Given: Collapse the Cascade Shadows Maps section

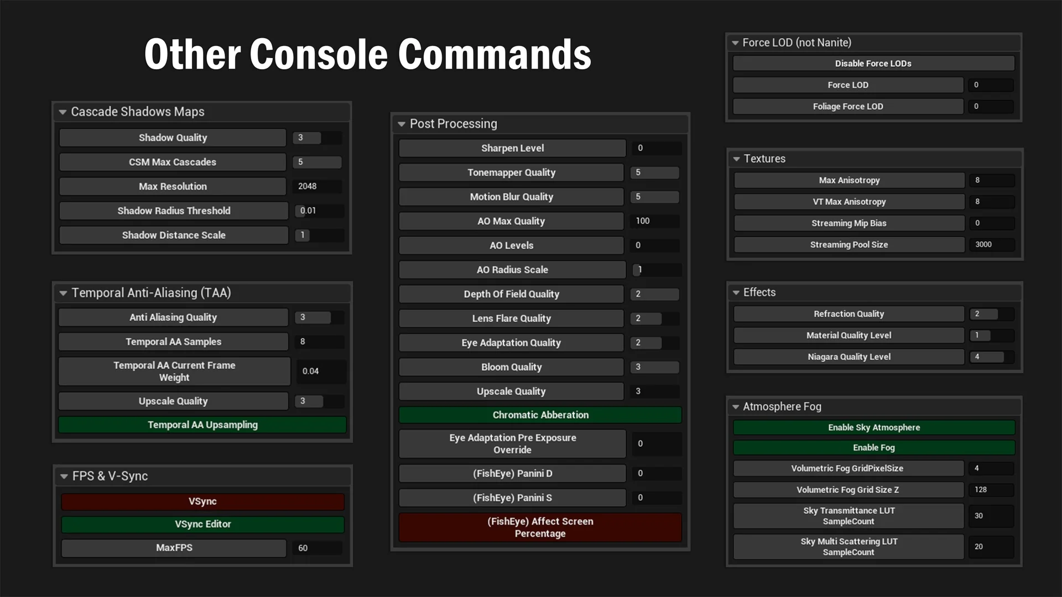Looking at the screenshot, I should 63,112.
